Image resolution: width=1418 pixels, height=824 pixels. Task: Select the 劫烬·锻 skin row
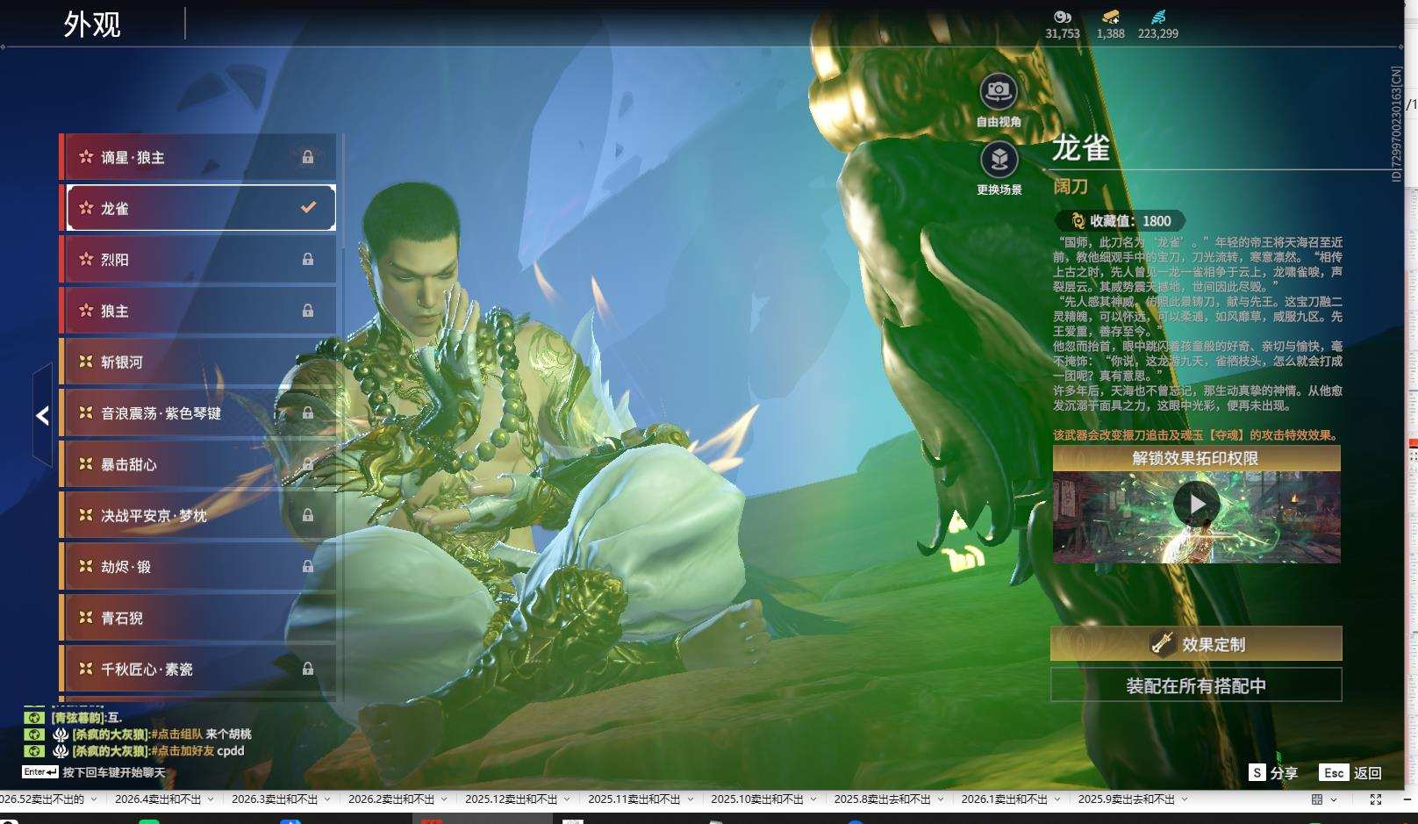(x=197, y=566)
